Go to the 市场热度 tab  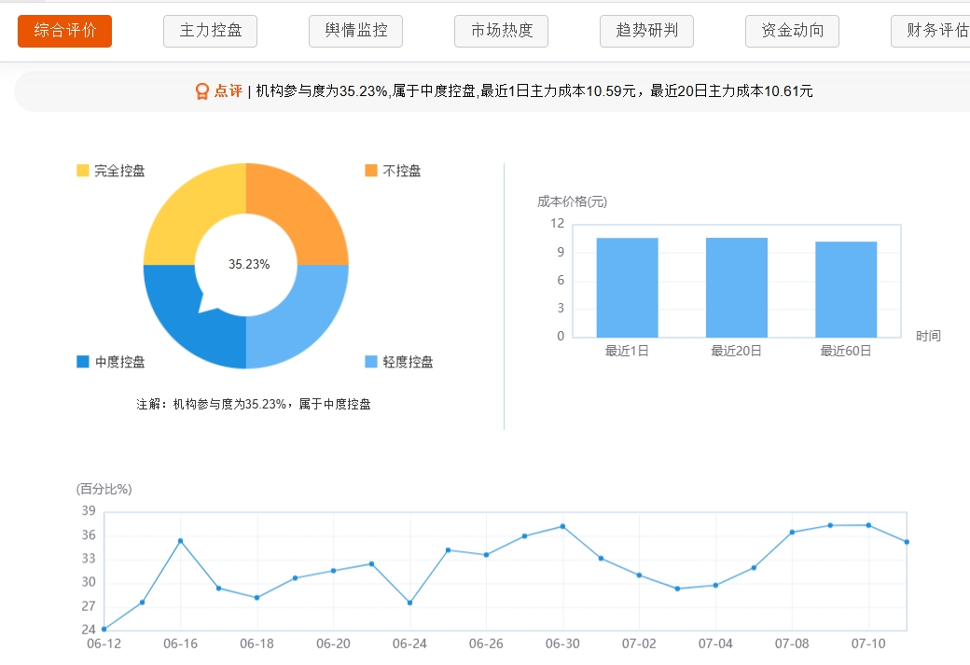[x=501, y=31]
